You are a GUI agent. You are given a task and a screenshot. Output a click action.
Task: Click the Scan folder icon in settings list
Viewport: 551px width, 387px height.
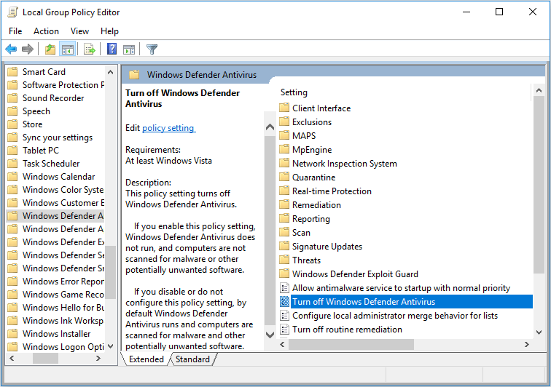click(x=284, y=232)
